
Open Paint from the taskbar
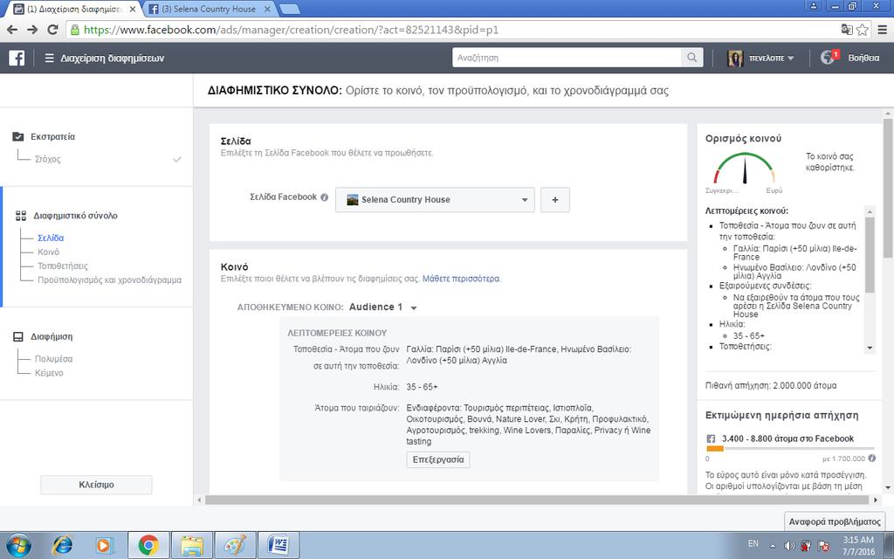pos(235,545)
